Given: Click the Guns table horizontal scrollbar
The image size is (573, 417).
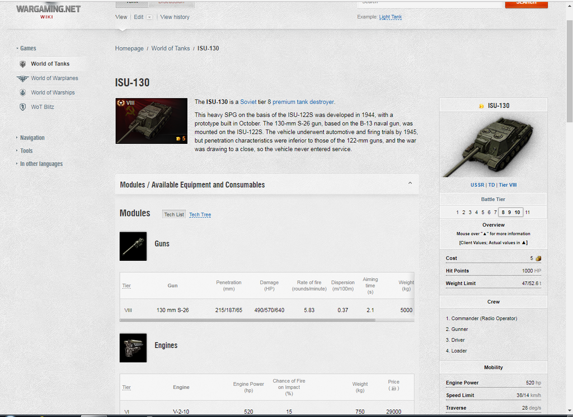Looking at the screenshot, I should (x=247, y=320).
